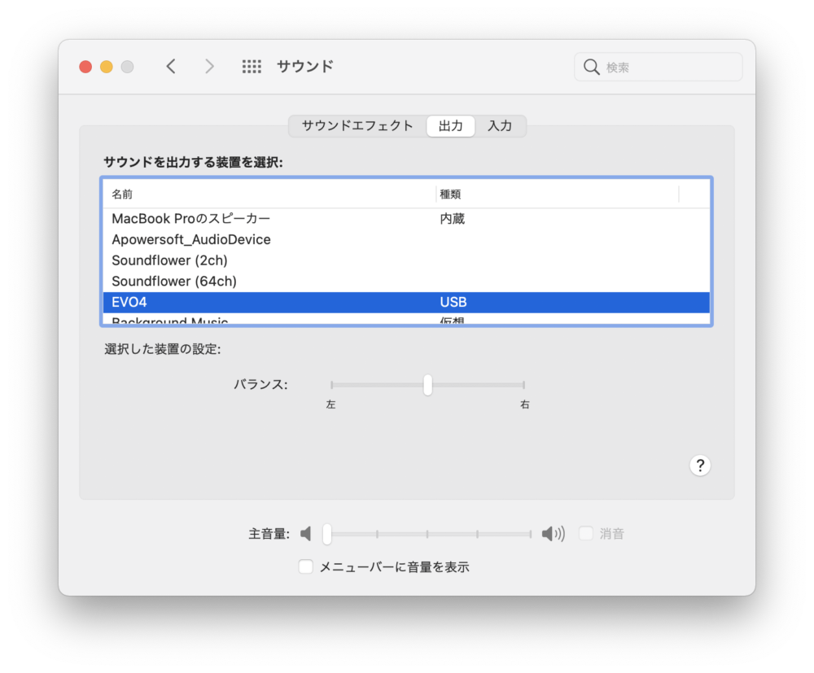Image resolution: width=814 pixels, height=673 pixels.
Task: Sort devices by 種類 column header
Action: pyautogui.click(x=558, y=194)
